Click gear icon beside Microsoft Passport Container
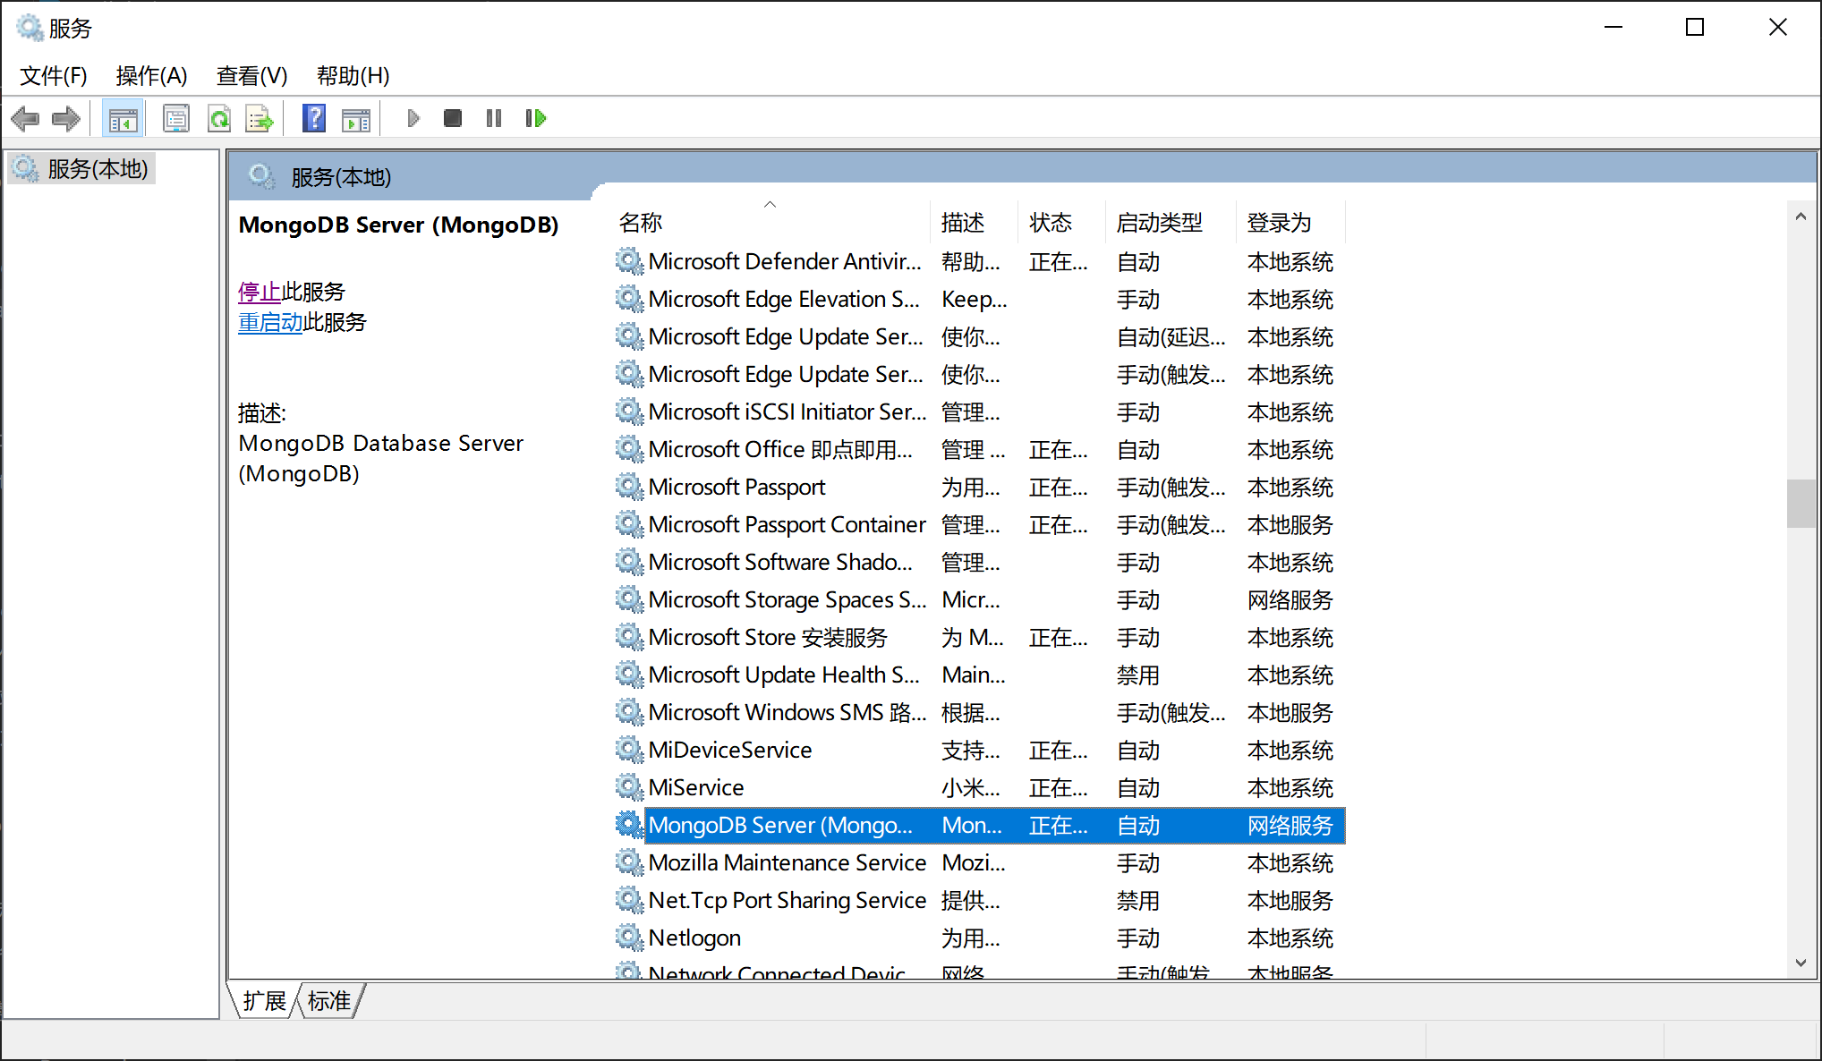This screenshot has width=1822, height=1061. [x=629, y=523]
